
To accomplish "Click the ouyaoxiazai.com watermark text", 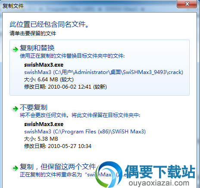I will click(159, 183).
